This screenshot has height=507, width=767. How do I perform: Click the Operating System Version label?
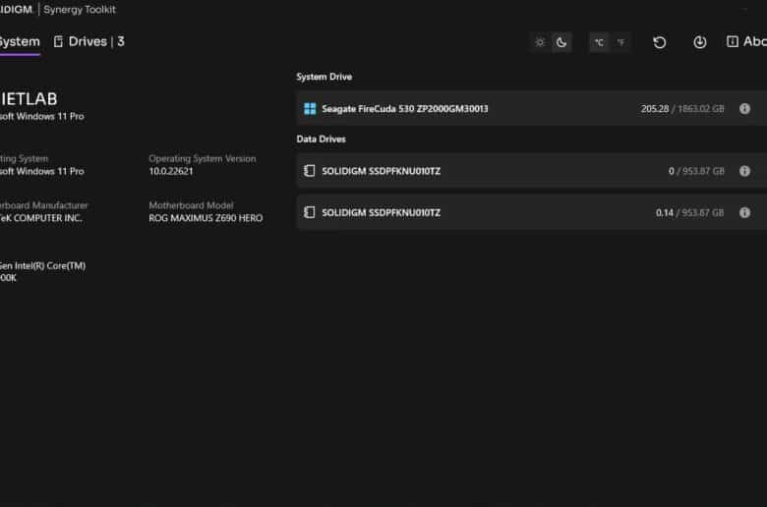(x=202, y=159)
